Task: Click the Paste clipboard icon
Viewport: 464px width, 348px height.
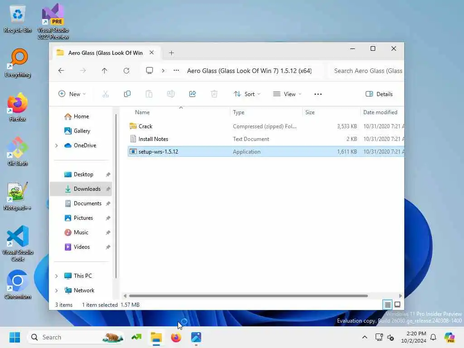Action: click(149, 94)
